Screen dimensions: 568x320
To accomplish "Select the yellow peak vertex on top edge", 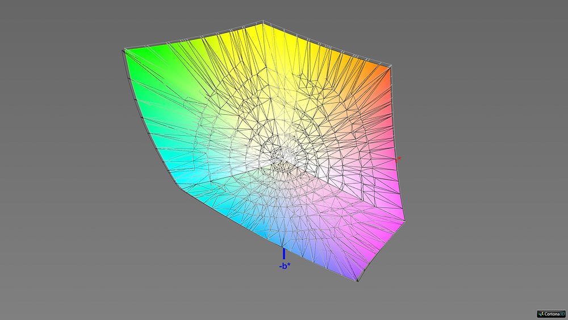I will [x=263, y=23].
